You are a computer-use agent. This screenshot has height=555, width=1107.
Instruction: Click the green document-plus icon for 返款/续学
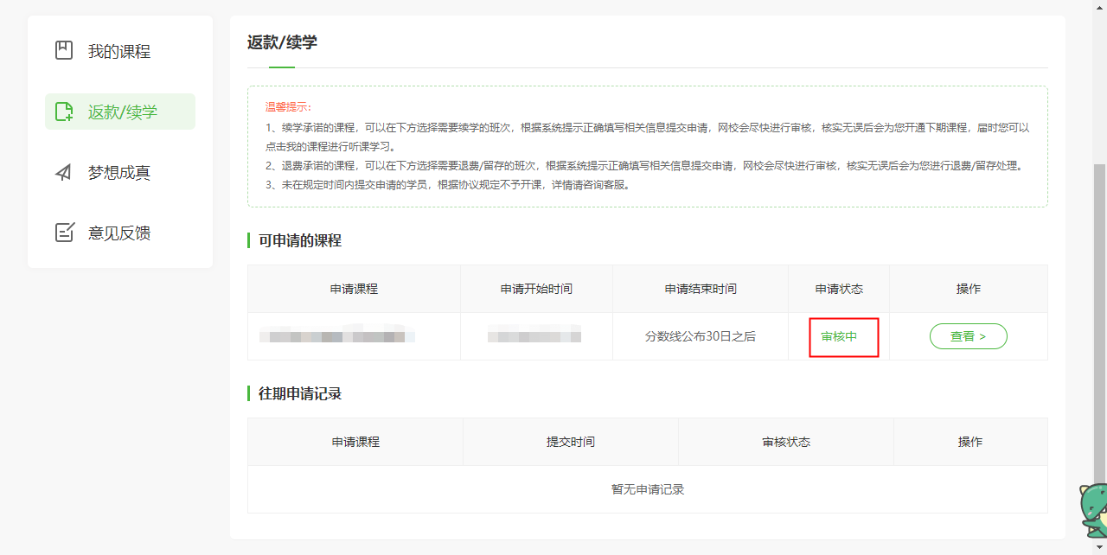64,112
